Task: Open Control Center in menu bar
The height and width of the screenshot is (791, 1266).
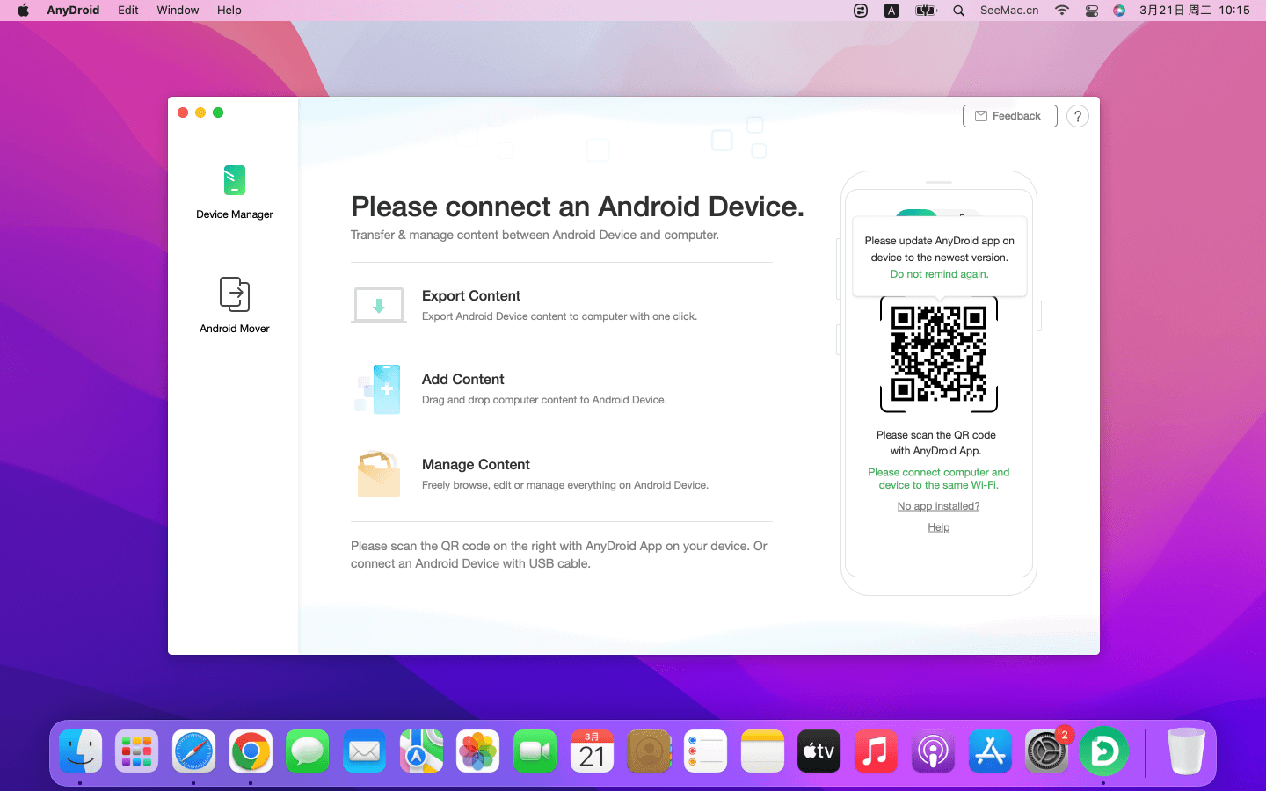Action: click(1092, 11)
